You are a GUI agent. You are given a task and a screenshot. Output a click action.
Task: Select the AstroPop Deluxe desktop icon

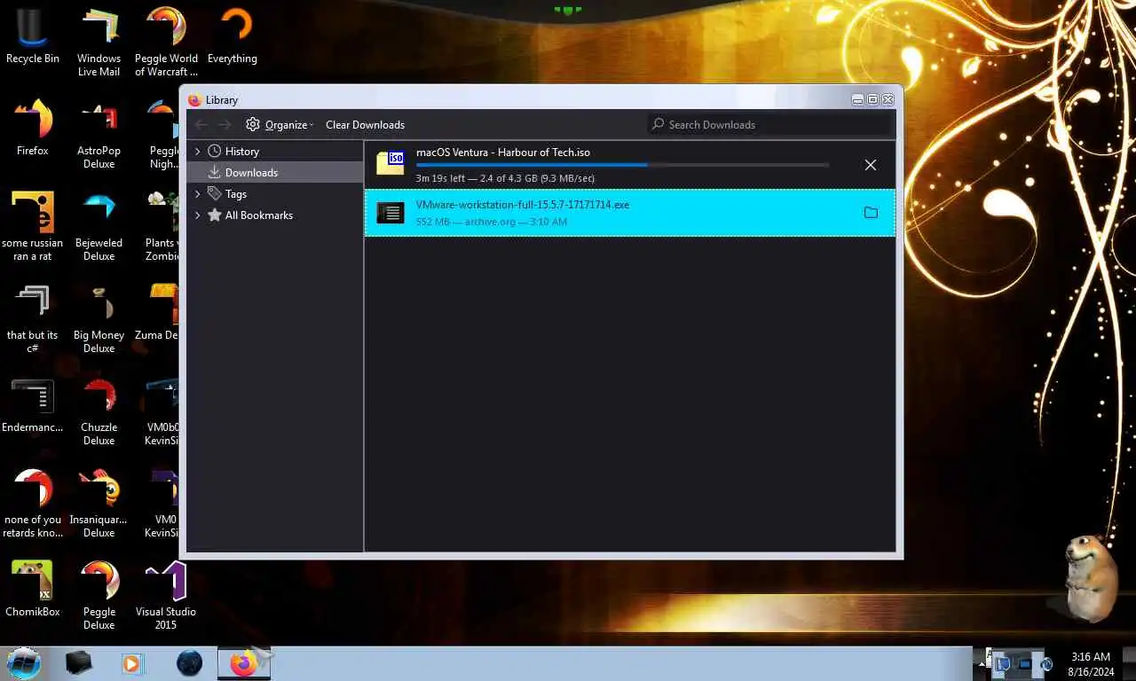(x=99, y=136)
